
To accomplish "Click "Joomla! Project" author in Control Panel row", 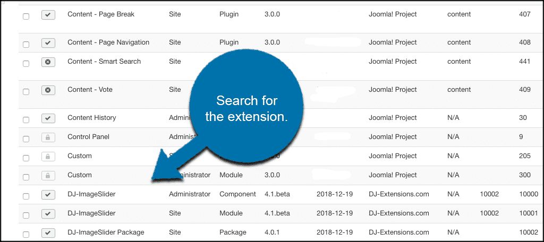I will 393,136.
